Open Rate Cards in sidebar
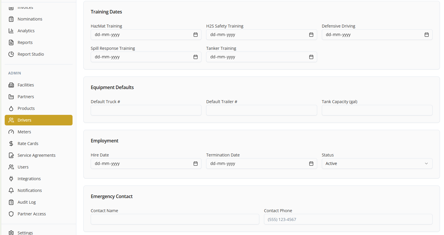The height and width of the screenshot is (235, 444). (x=38, y=144)
